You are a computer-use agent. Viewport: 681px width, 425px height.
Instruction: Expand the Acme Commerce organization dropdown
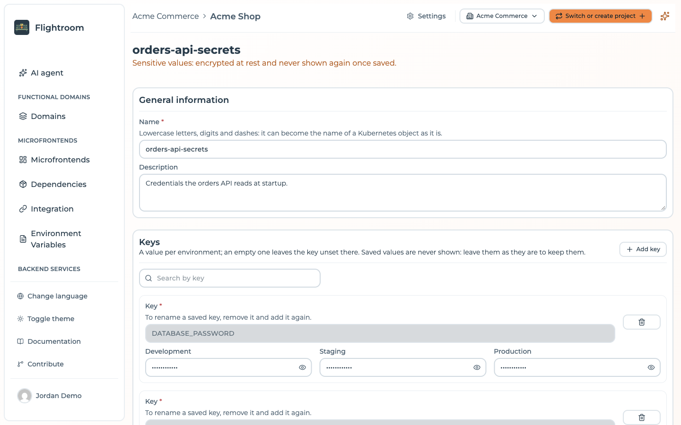pyautogui.click(x=502, y=16)
